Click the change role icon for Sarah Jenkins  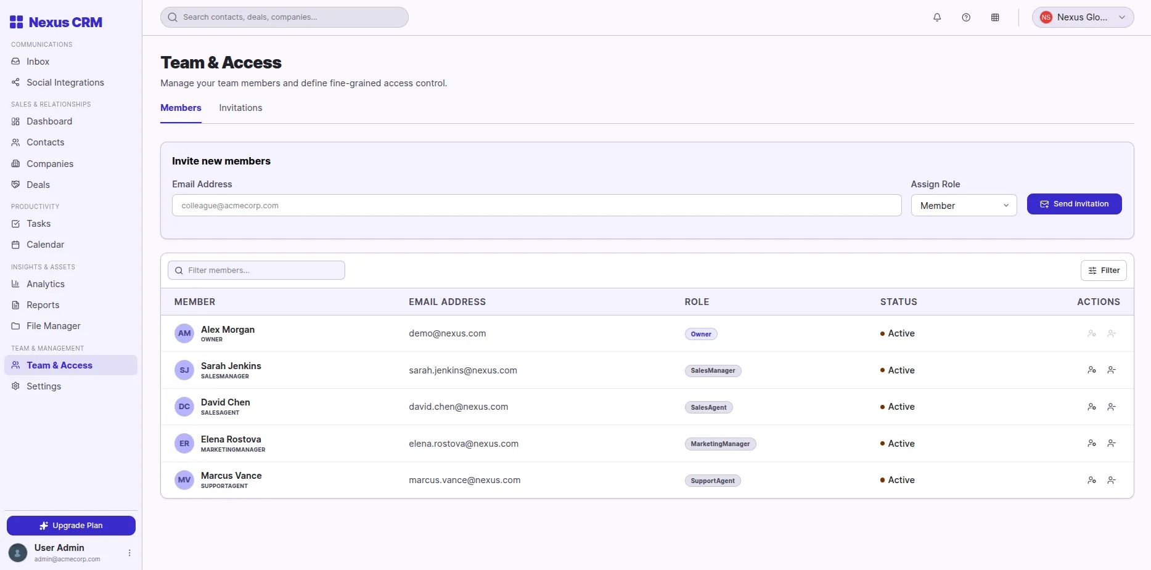click(1092, 370)
